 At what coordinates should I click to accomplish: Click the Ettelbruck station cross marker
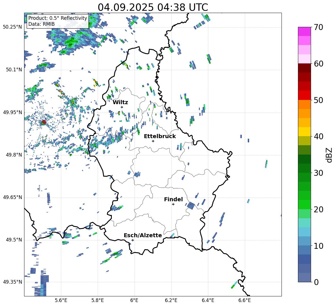pos(153,141)
